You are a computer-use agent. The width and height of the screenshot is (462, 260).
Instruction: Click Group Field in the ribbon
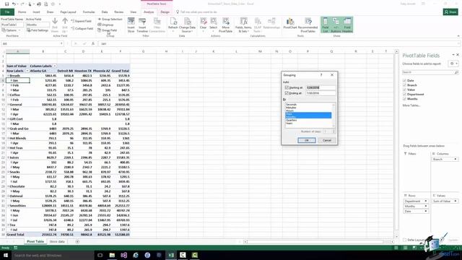108,30
